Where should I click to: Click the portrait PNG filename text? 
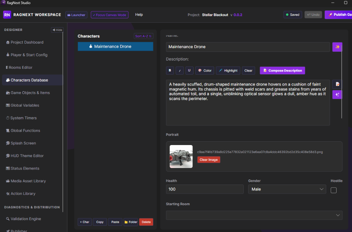(x=260, y=152)
